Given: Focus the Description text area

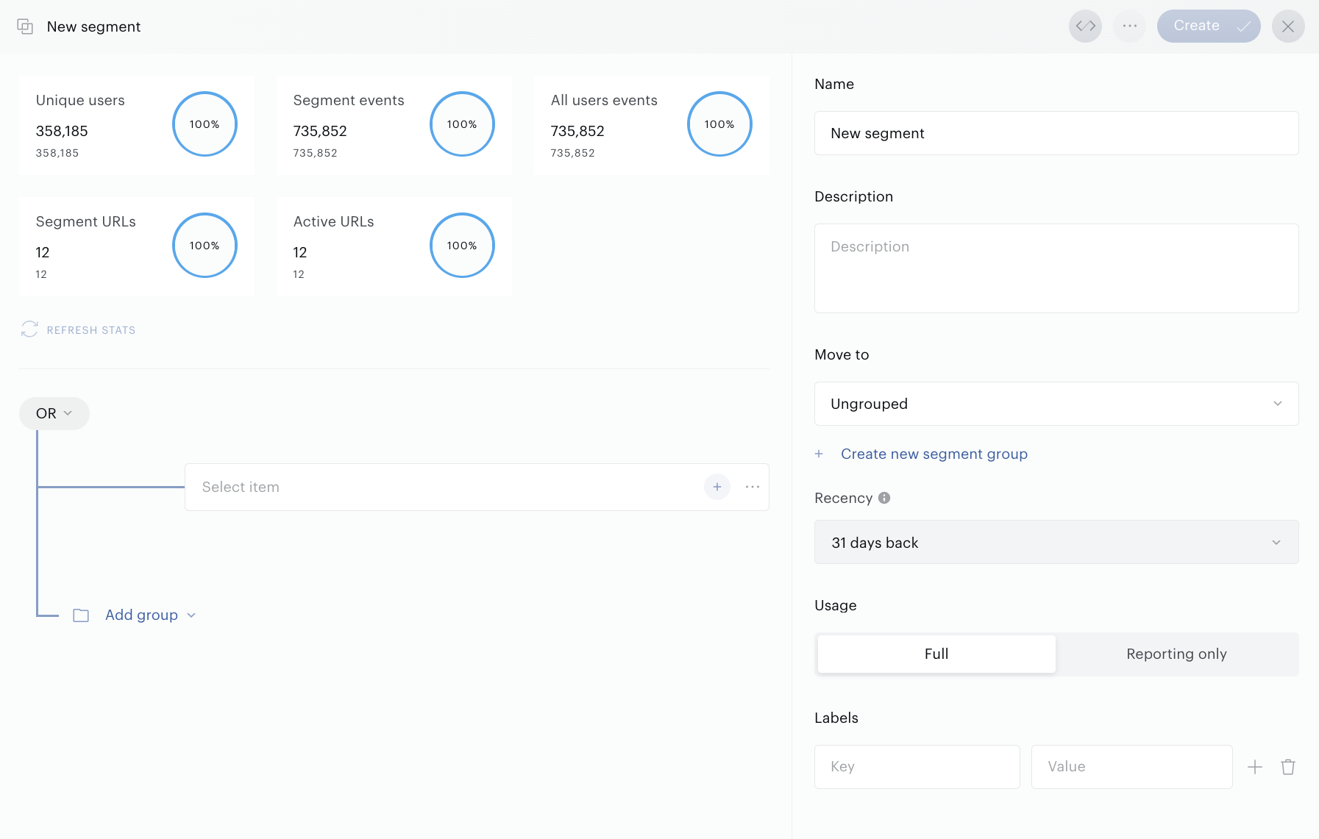Looking at the screenshot, I should 1056,268.
